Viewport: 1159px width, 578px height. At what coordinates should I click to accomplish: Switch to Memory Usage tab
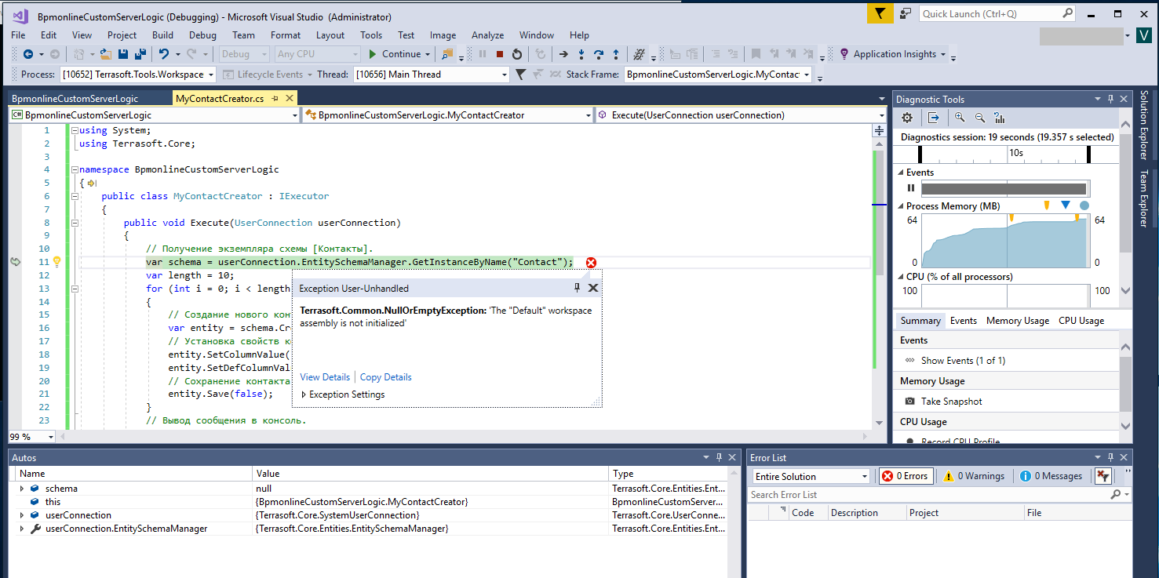click(1017, 321)
